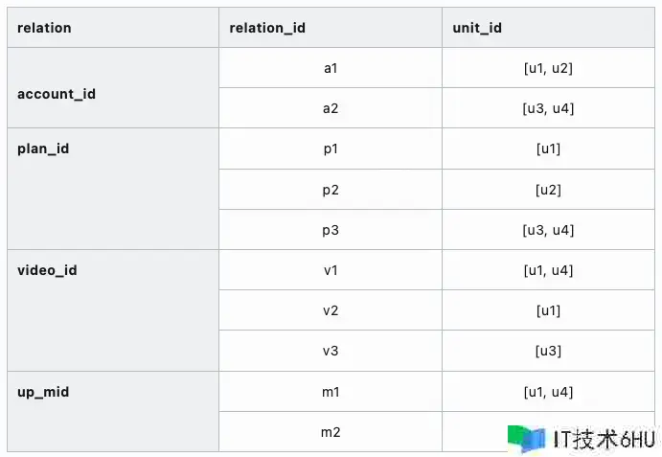
Task: Click the m2 relation_id cell
Action: click(331, 432)
